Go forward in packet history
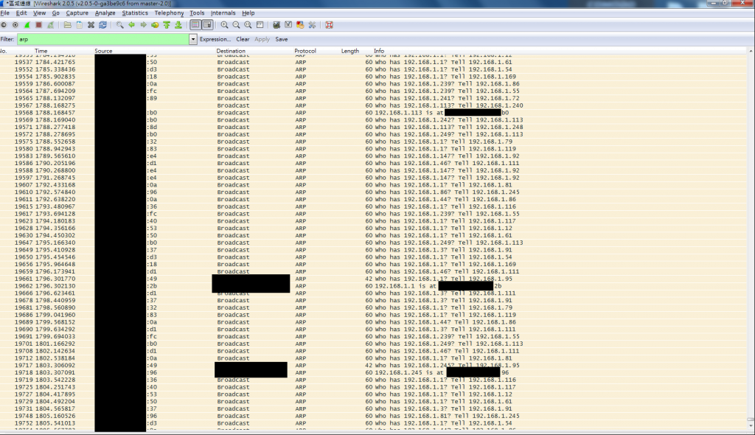Viewport: 755px width, 435px height. coord(143,25)
